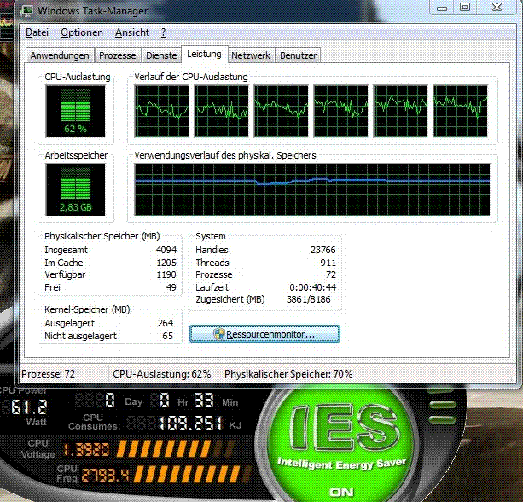Click status bar Prozesse: 72
The height and width of the screenshot is (502, 523).
click(x=48, y=374)
